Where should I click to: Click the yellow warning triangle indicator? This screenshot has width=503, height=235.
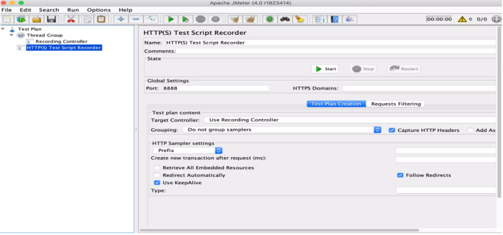pyautogui.click(x=462, y=19)
